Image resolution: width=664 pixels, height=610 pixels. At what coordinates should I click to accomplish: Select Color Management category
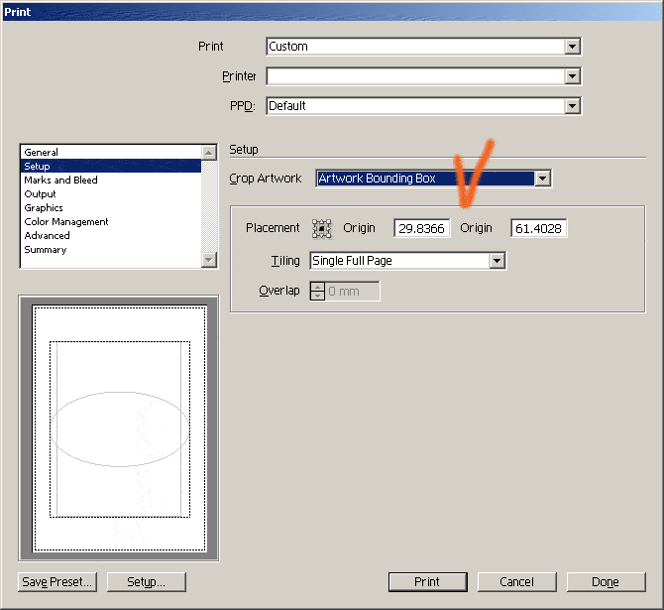(111, 222)
